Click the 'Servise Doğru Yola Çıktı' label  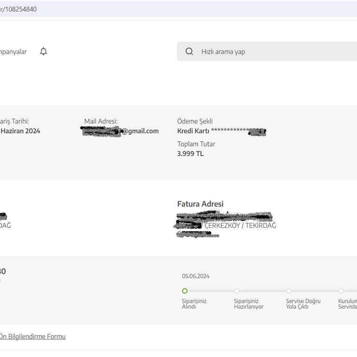pyautogui.click(x=303, y=304)
